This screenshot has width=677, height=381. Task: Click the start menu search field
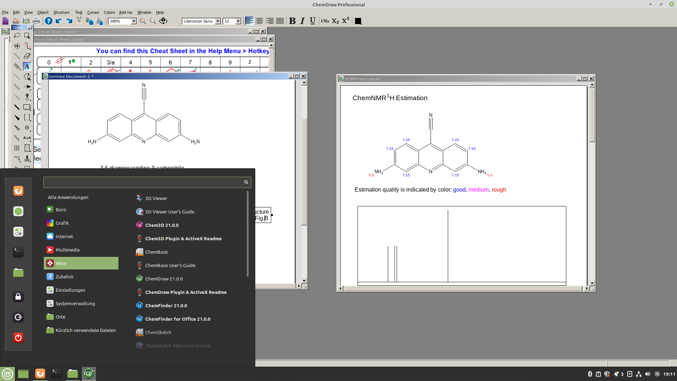147,182
